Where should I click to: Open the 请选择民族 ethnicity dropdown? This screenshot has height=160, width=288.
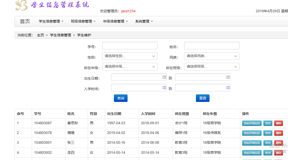(x=212, y=56)
